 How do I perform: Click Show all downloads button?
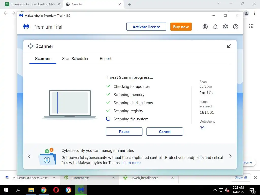[x=241, y=177]
